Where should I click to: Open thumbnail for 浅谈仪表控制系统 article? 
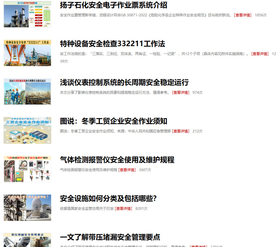(x=27, y=92)
